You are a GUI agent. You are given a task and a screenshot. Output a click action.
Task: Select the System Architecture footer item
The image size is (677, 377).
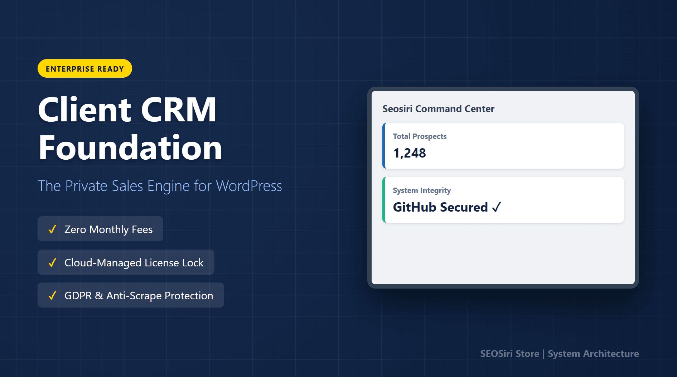click(x=593, y=354)
